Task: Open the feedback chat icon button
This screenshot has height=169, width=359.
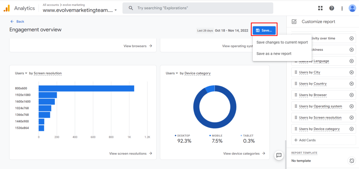Action: 279,155
